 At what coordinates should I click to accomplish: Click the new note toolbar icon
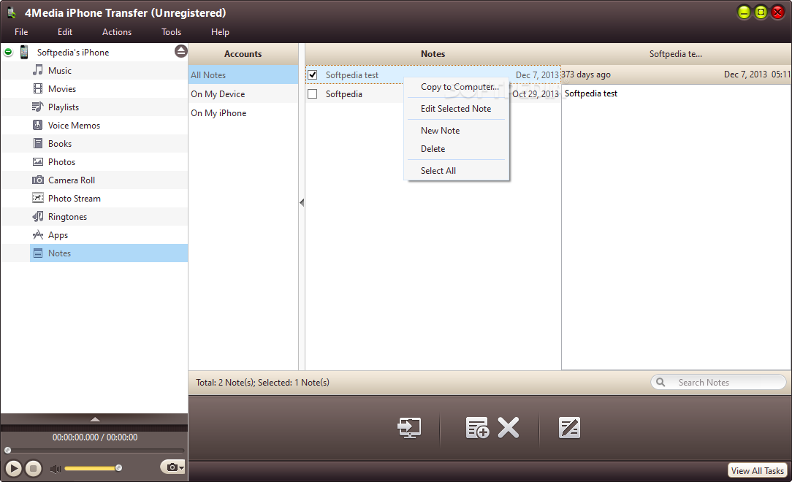click(477, 428)
